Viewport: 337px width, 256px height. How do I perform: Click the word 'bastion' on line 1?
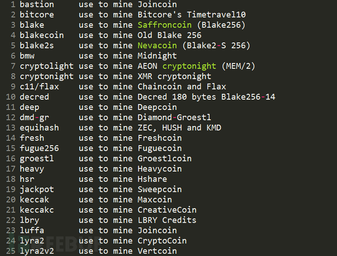coord(37,4)
